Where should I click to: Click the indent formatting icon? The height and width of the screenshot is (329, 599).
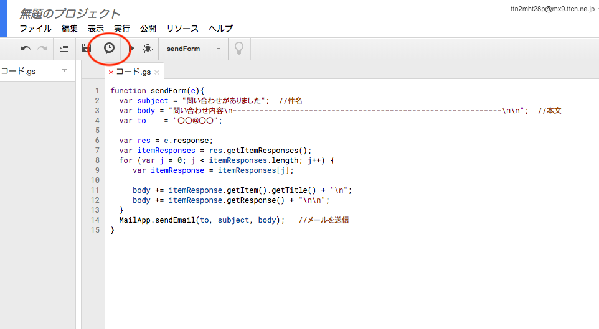coord(64,49)
